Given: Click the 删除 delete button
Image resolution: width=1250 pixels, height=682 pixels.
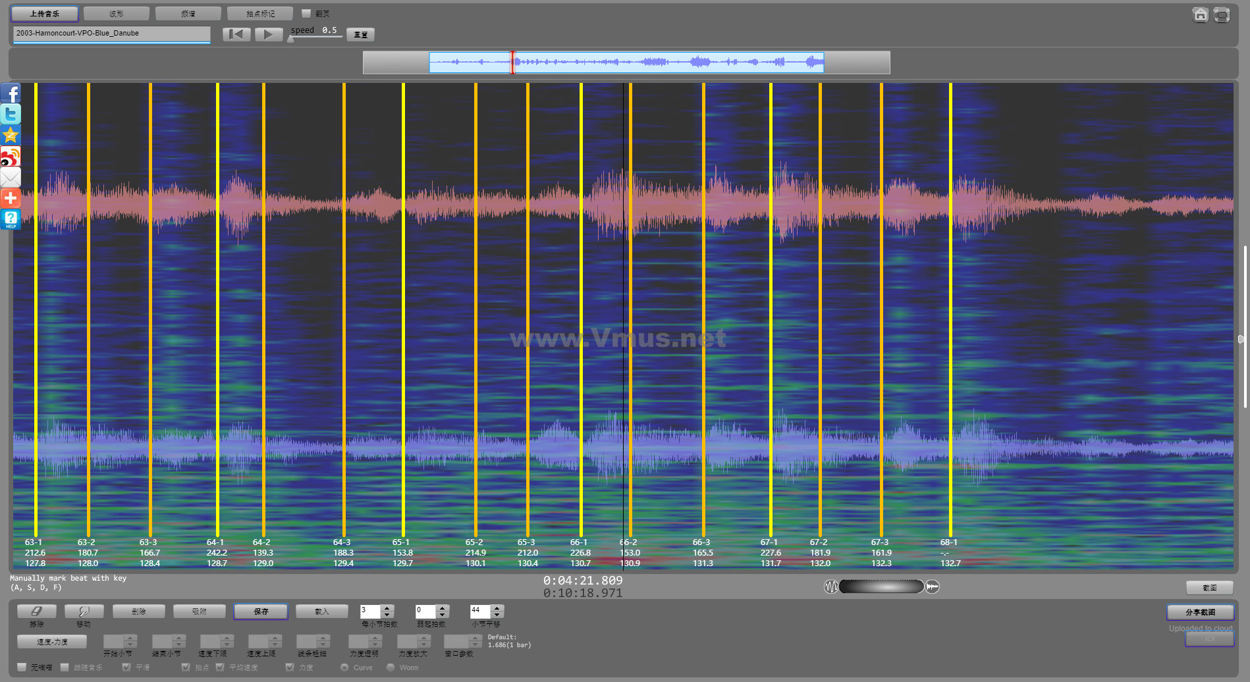Looking at the screenshot, I should [139, 612].
